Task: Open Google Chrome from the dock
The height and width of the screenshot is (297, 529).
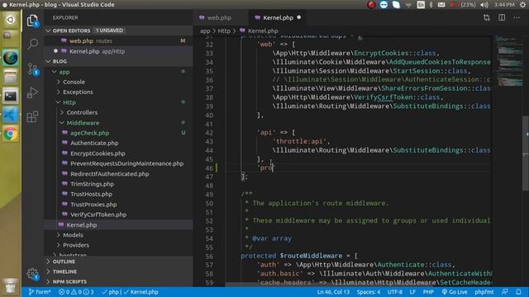Action: [x=11, y=134]
